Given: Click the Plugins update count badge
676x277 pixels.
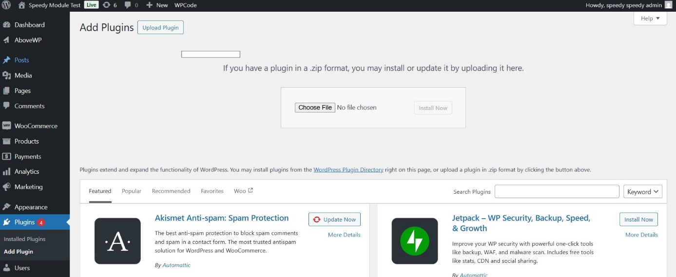Looking at the screenshot, I should (x=41, y=222).
